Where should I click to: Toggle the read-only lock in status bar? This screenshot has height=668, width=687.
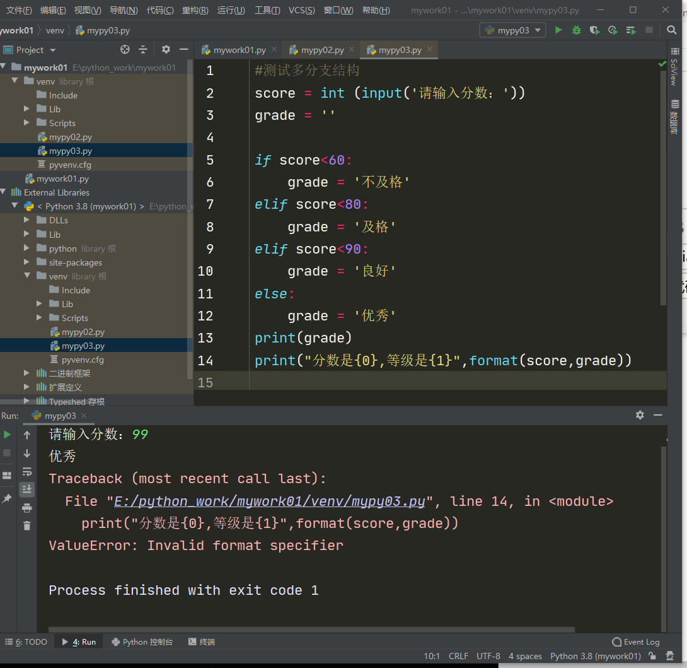652,656
